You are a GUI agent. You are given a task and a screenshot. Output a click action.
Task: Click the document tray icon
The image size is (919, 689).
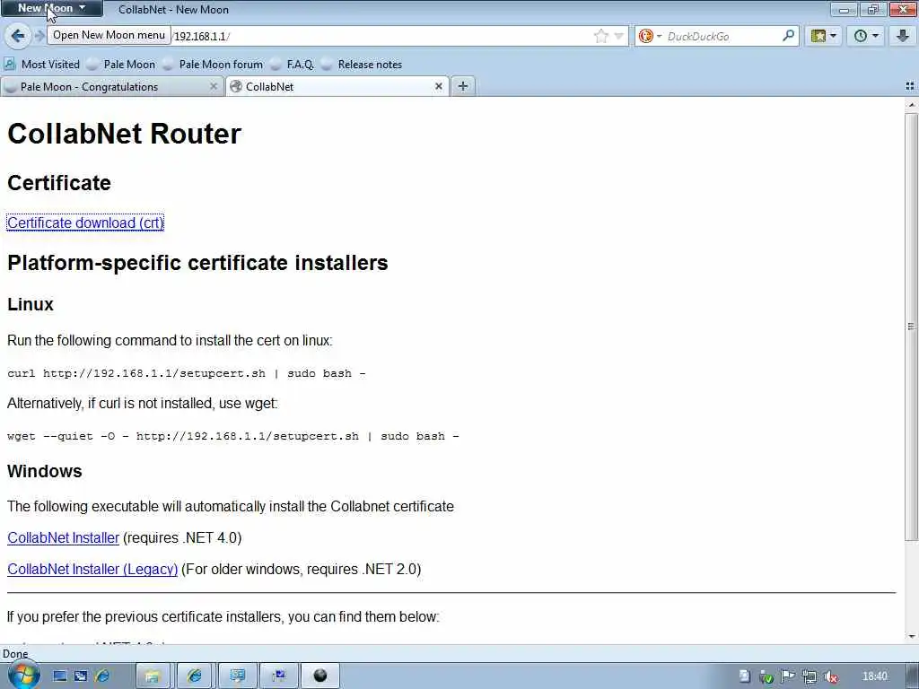pos(744,676)
